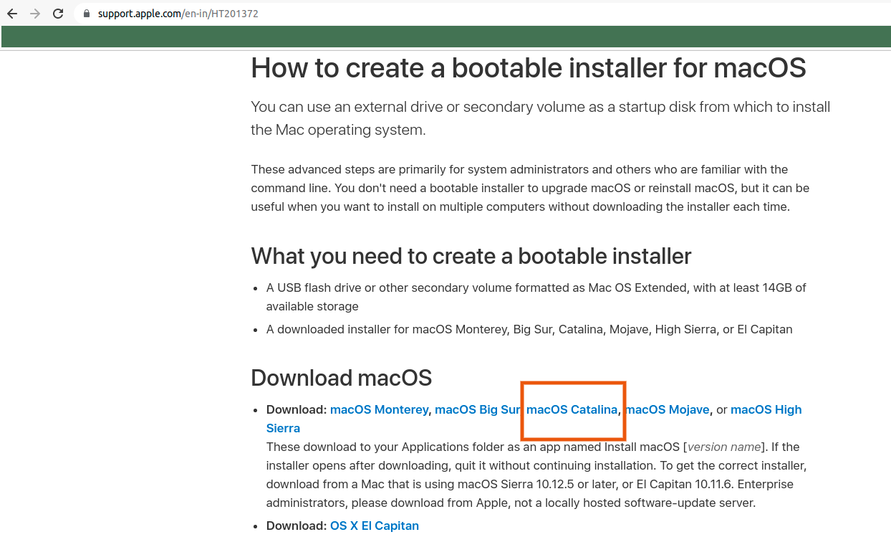Image resolution: width=891 pixels, height=537 pixels.
Task: Click the bullet 'A USB flash drive or other secondary volume'
Action: (x=536, y=297)
